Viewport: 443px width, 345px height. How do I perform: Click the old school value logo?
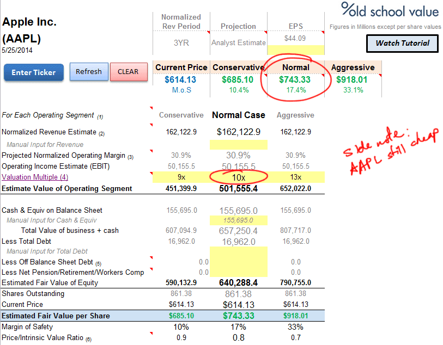pos(390,10)
